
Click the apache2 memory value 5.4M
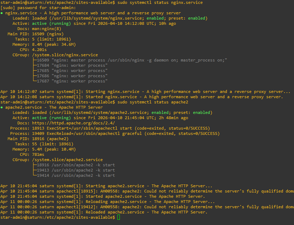click(x=37, y=150)
